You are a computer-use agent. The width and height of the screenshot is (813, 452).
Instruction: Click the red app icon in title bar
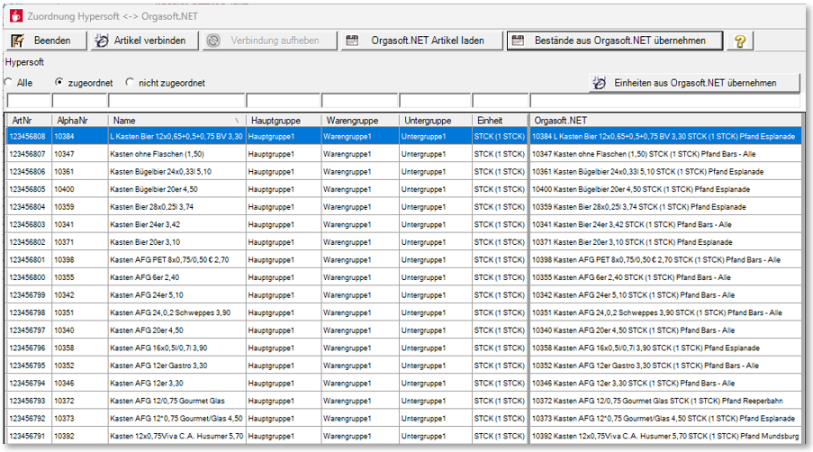(16, 16)
